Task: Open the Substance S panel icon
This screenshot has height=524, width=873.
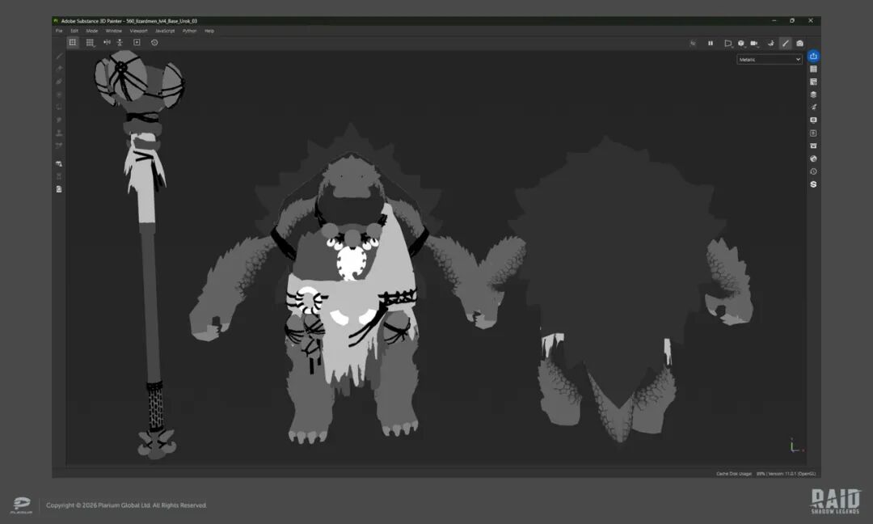Action: 813,184
